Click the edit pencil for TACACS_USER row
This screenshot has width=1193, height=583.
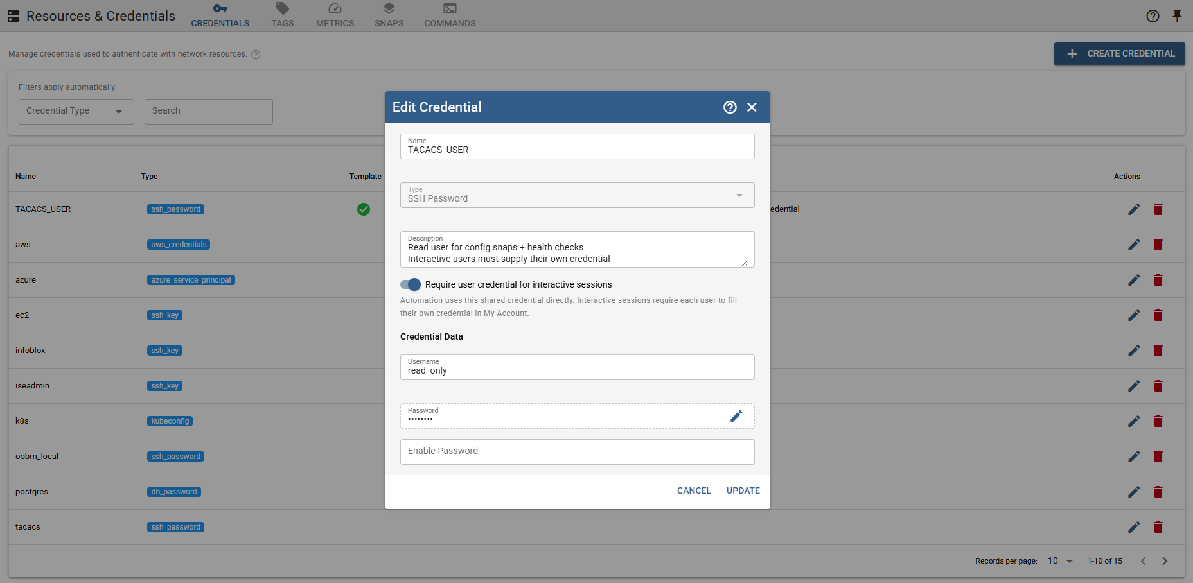click(1134, 209)
